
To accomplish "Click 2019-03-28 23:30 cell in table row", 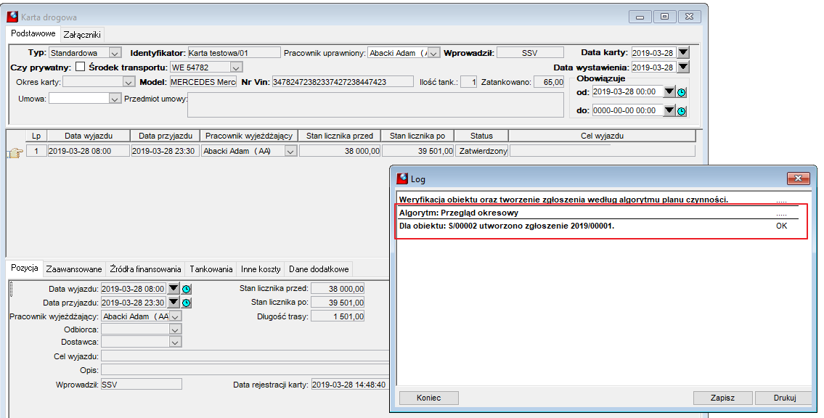I will pos(165,151).
